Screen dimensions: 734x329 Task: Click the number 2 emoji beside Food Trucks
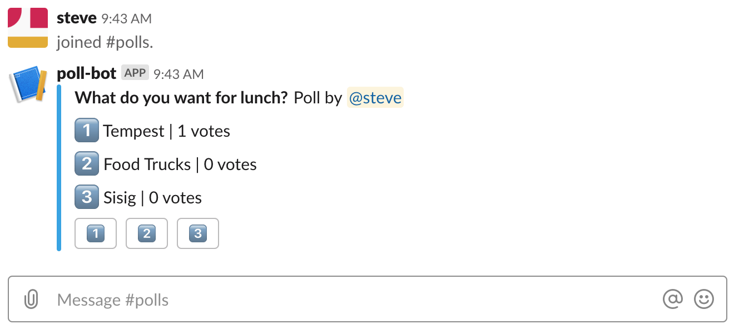tap(87, 164)
